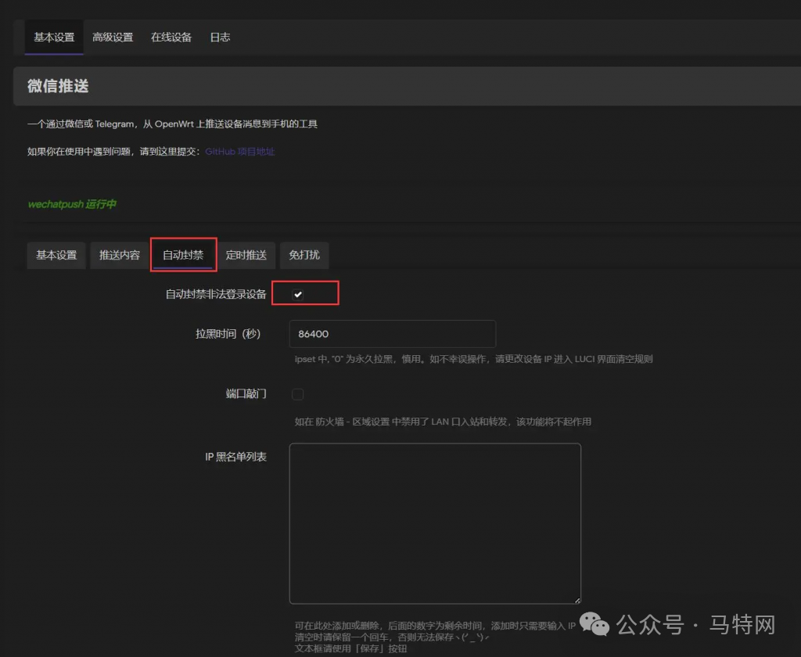Click the 公众号 · 马特网 watermark text
The height and width of the screenshot is (657, 801).
point(695,625)
